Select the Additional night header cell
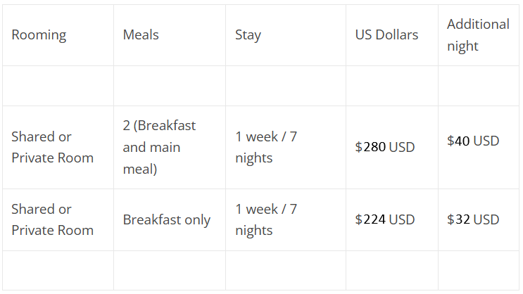This screenshot has width=523, height=294. pos(479,35)
